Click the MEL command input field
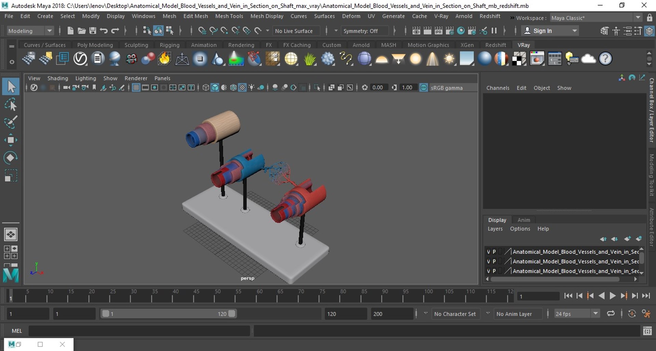 pos(139,331)
